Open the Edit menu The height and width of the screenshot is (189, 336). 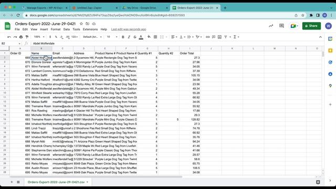coord(25,29)
